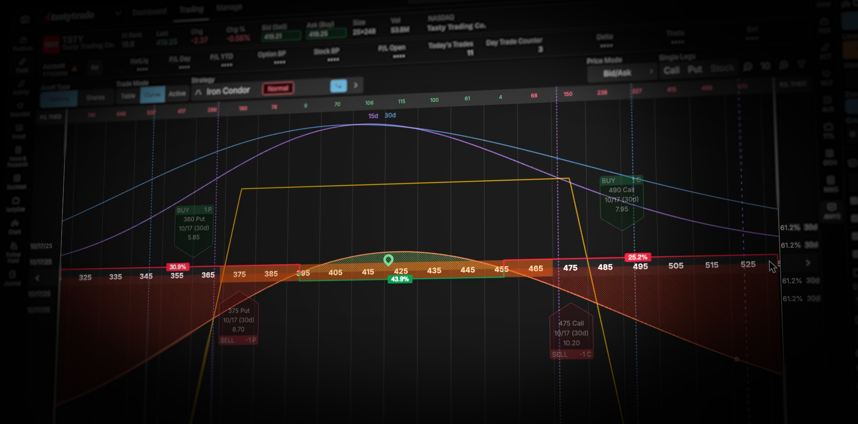858x424 pixels.
Task: Select Call single leg
Action: 671,71
